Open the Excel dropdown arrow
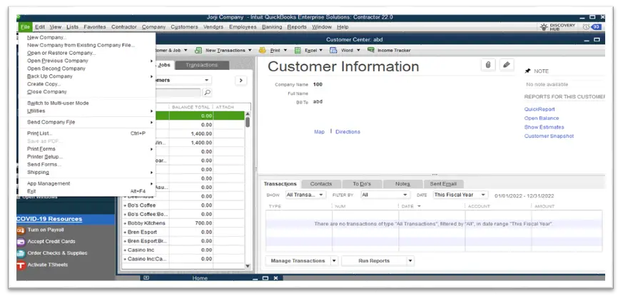The width and height of the screenshot is (618, 296). 321,51
